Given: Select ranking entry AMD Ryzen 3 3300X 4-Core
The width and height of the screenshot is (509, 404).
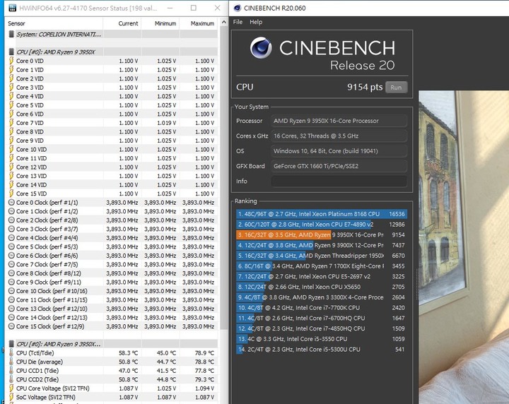Looking at the screenshot, I should (322, 297).
